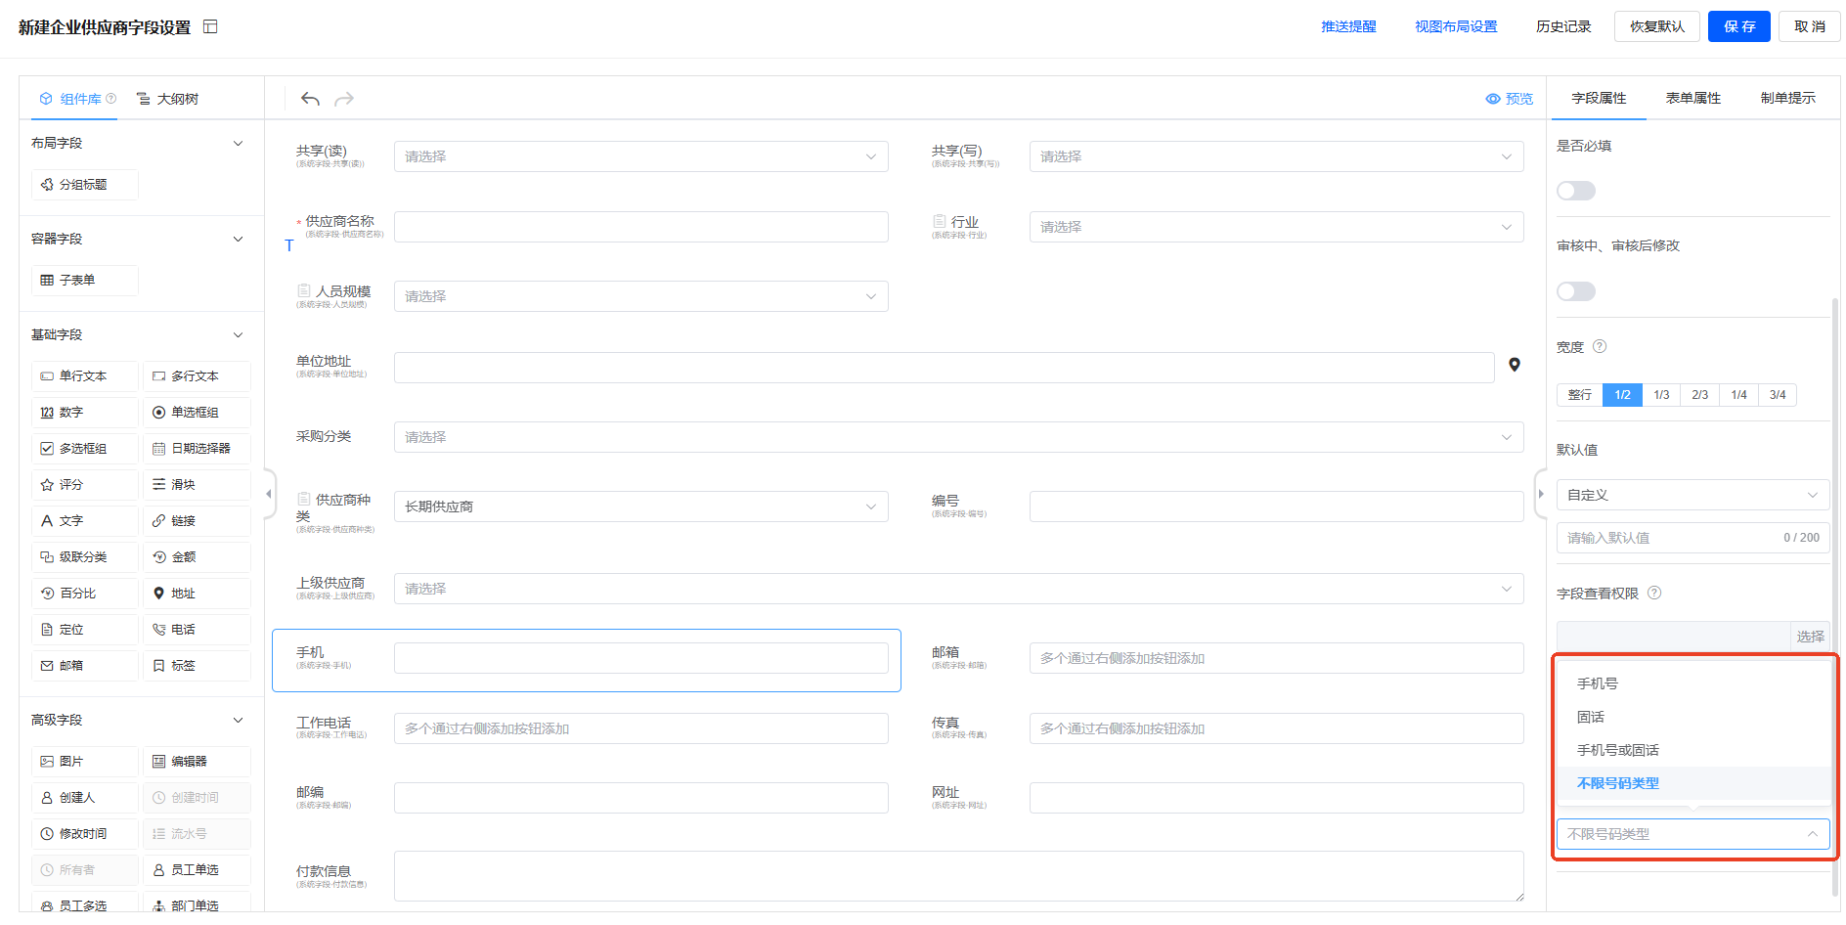Add 单行文本 field component
Viewport: 1846px width, 925px height.
(x=85, y=376)
